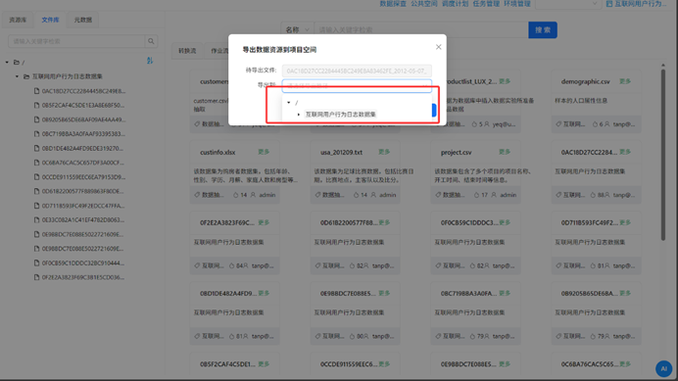Click tag icon on custinfo.xlsx card
The image size is (678, 381).
pos(197,195)
